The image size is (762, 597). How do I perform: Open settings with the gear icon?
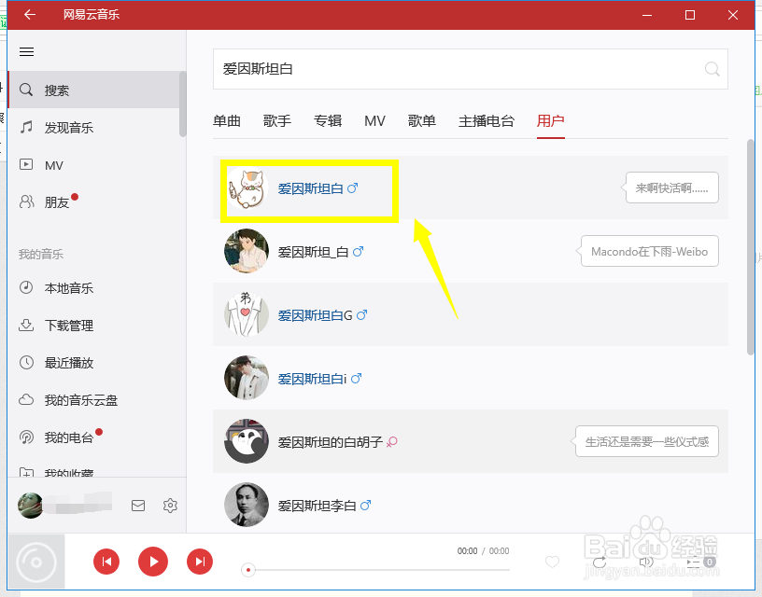(x=170, y=505)
